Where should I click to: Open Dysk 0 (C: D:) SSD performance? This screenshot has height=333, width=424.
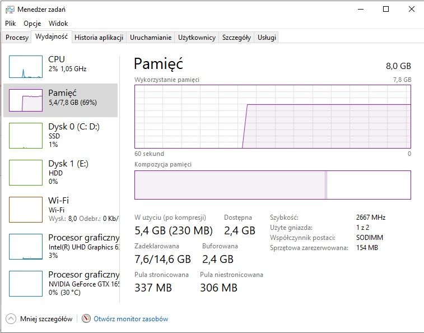[60, 135]
